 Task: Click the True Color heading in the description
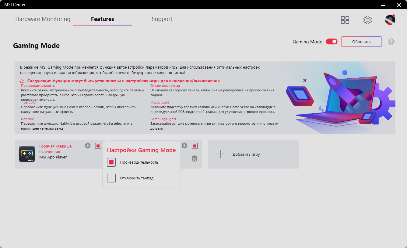coord(29,103)
